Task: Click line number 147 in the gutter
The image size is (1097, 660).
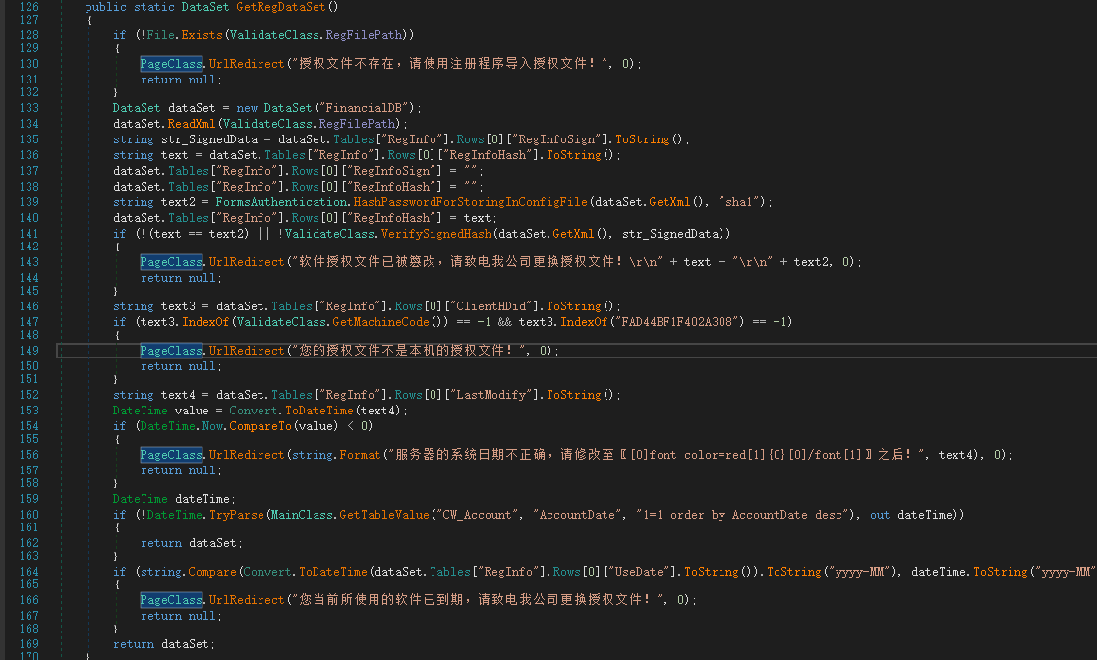Action: (x=29, y=322)
